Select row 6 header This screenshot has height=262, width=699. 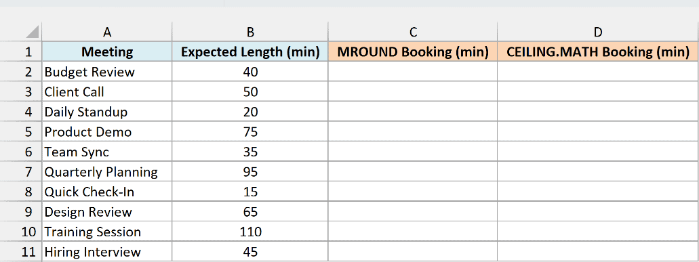21,152
